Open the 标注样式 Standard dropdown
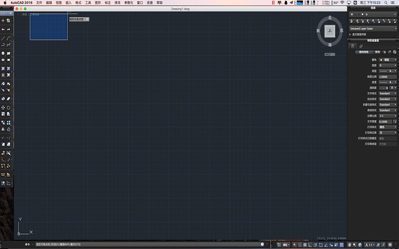 coord(388,99)
